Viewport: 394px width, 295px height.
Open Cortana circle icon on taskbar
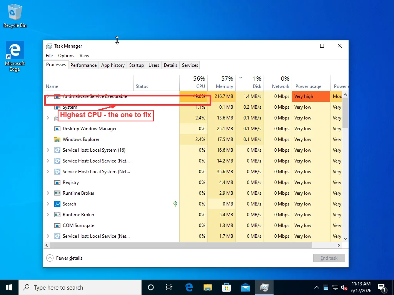click(151, 287)
